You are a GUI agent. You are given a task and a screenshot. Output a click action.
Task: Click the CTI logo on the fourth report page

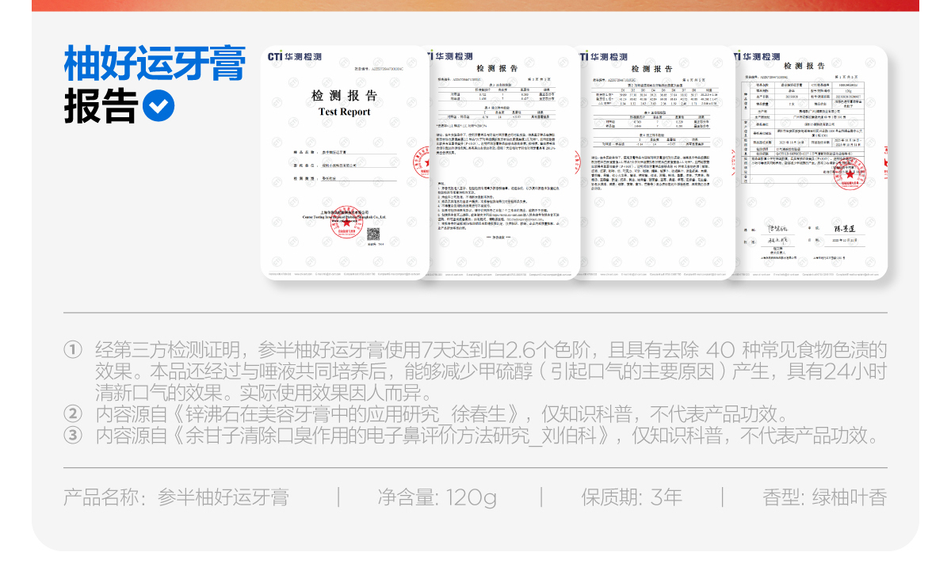coord(759,57)
